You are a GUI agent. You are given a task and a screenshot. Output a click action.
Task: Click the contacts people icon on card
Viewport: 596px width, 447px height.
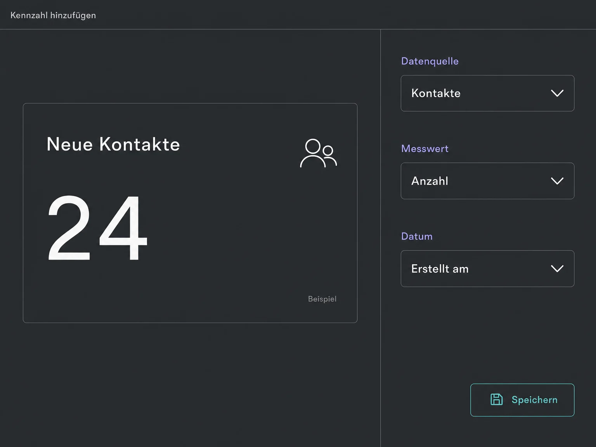pyautogui.click(x=319, y=153)
